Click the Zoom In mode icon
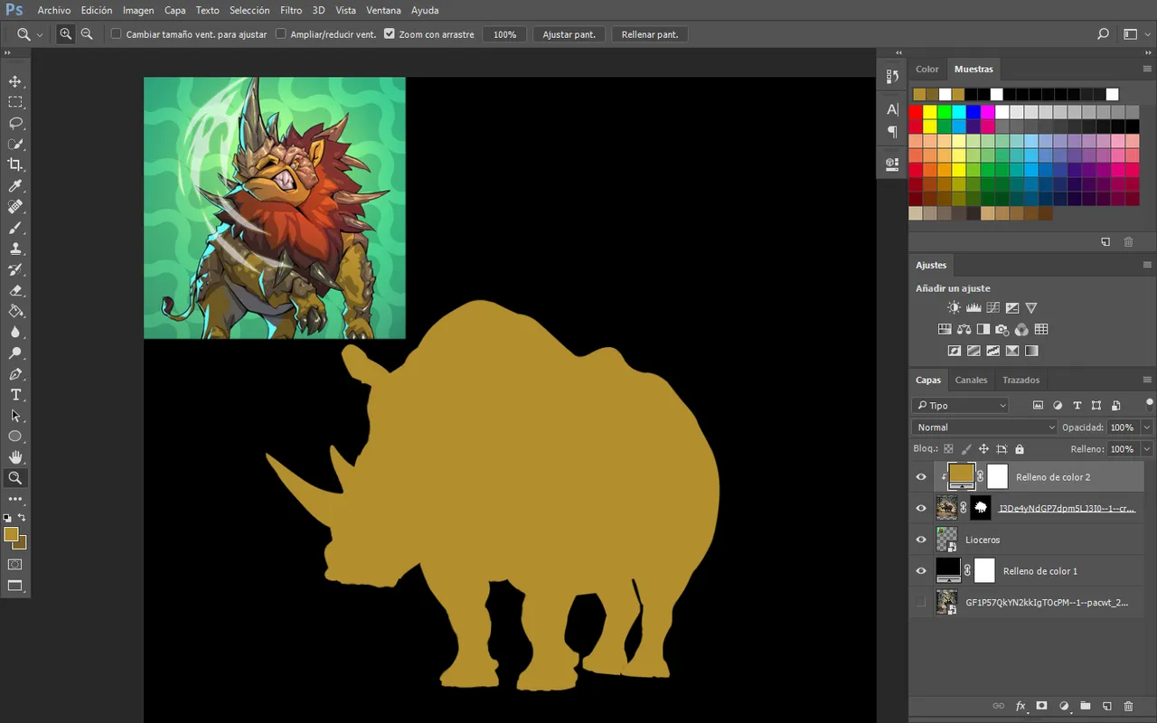The width and height of the screenshot is (1157, 723). click(66, 34)
